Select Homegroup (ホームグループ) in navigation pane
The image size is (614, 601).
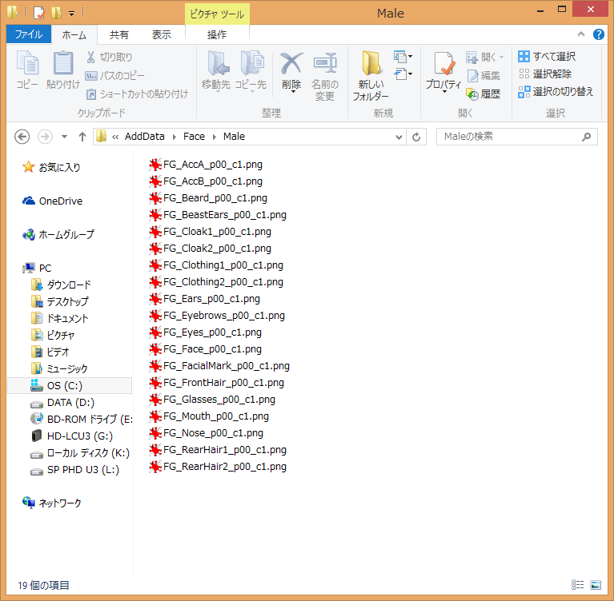[x=58, y=235]
